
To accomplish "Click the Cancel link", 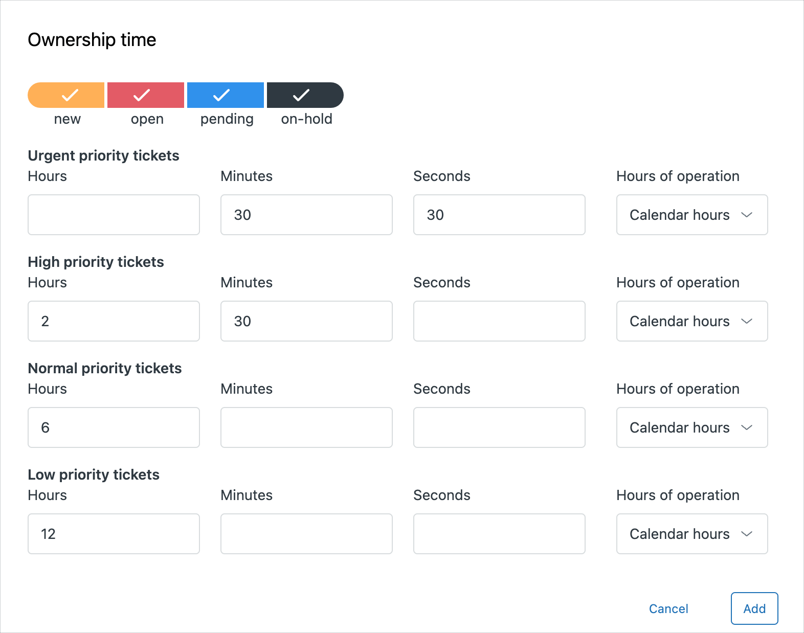I will pyautogui.click(x=668, y=608).
